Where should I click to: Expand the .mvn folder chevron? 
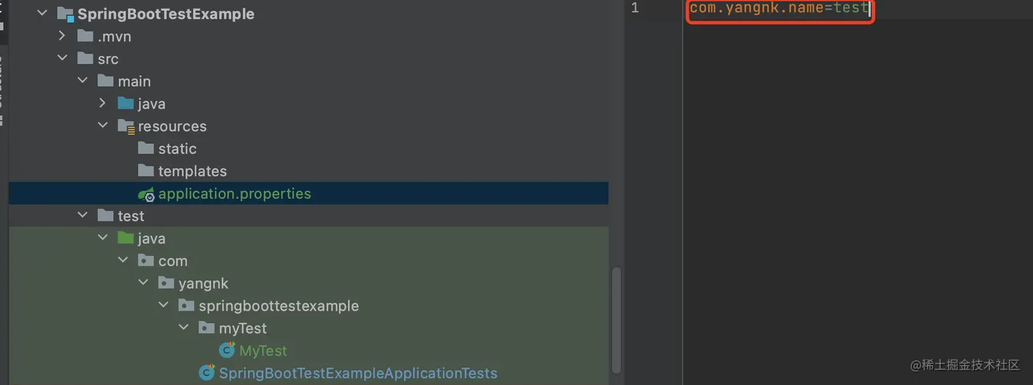(62, 35)
